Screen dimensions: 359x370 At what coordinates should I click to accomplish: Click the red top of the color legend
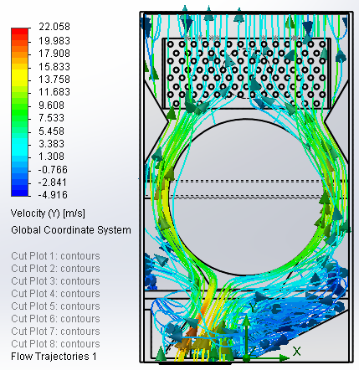pyautogui.click(x=19, y=33)
